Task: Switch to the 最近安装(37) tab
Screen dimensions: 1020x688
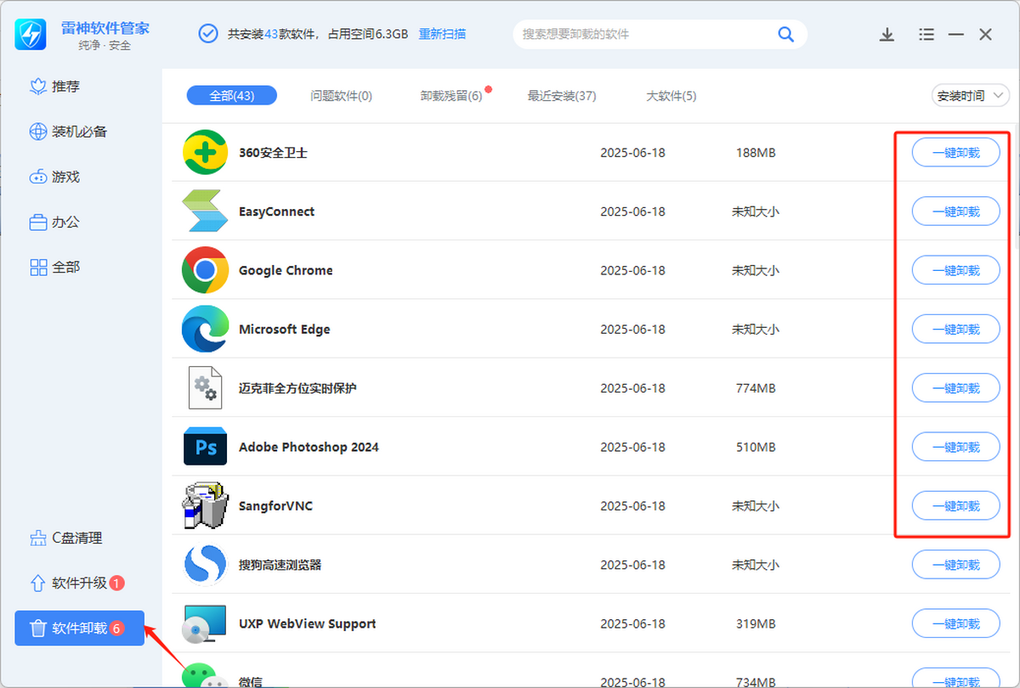Action: pyautogui.click(x=562, y=96)
